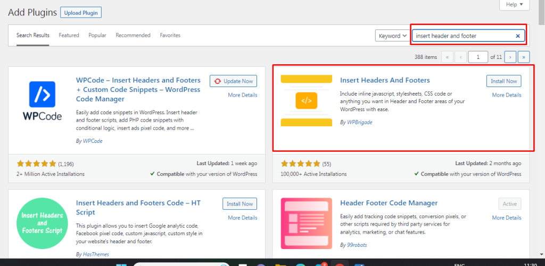The height and width of the screenshot is (266, 545).
Task: Open More Details for the WPCode plugin
Action: coord(243,95)
